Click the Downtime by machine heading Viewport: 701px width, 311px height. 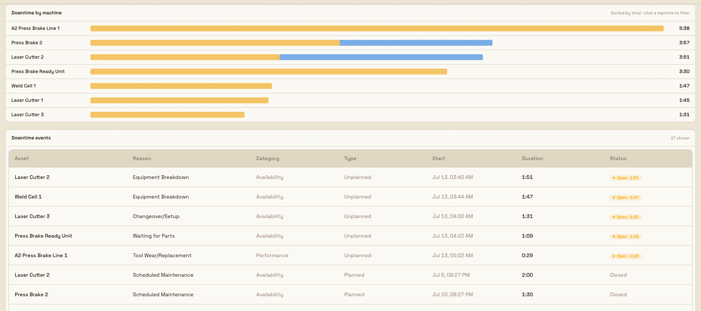pyautogui.click(x=37, y=13)
